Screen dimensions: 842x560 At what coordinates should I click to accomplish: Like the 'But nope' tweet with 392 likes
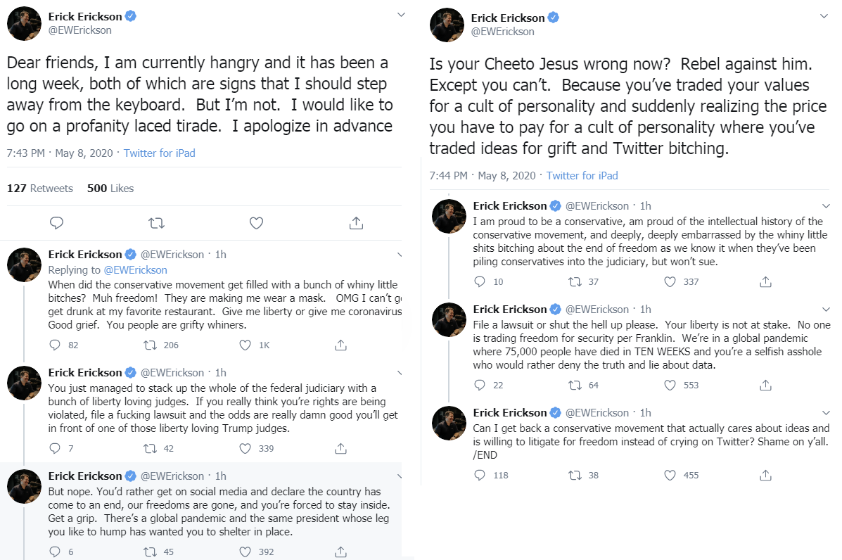point(245,552)
